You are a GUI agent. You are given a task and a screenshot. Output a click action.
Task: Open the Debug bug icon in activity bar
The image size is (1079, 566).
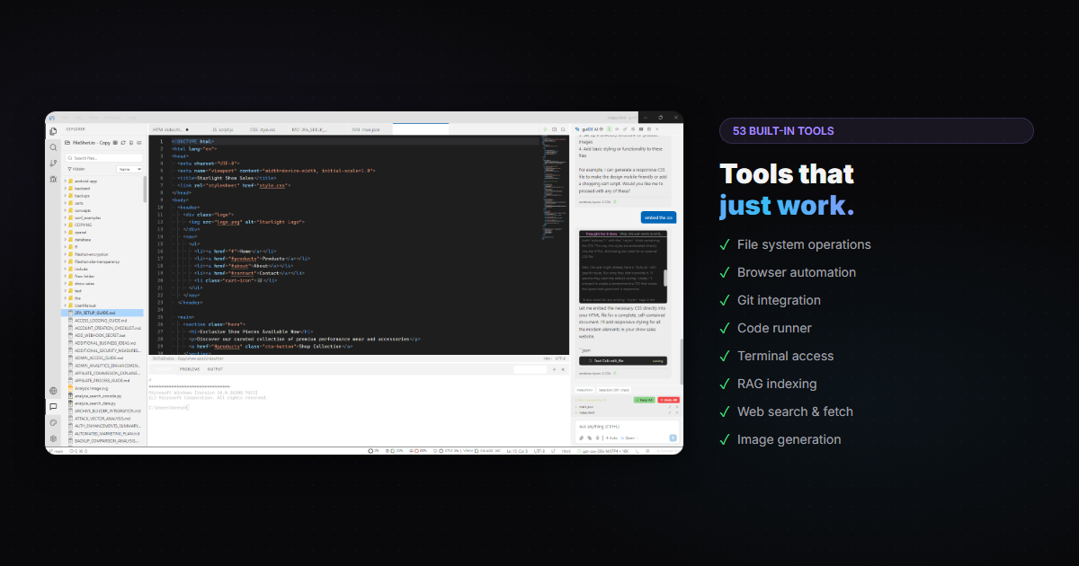[x=53, y=179]
